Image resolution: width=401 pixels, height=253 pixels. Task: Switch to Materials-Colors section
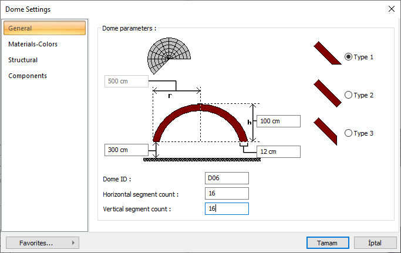click(33, 44)
